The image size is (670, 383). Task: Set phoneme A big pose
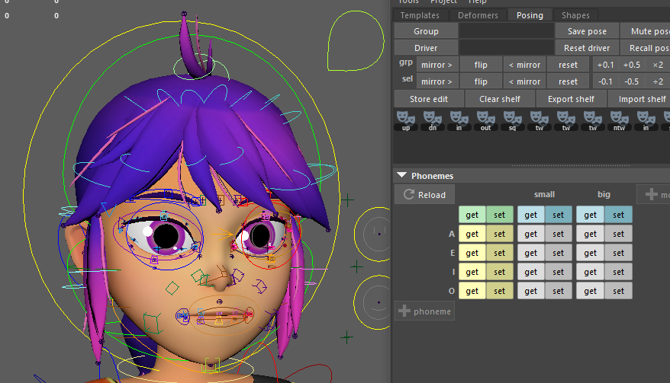pyautogui.click(x=618, y=234)
